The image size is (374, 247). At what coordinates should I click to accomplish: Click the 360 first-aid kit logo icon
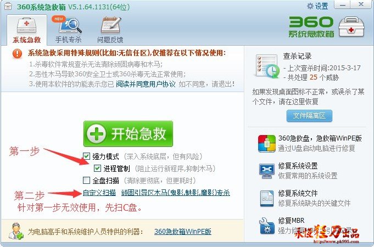351,27
